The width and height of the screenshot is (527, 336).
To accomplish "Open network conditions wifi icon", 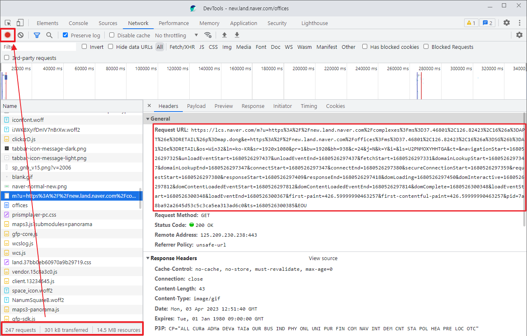I will tap(208, 35).
